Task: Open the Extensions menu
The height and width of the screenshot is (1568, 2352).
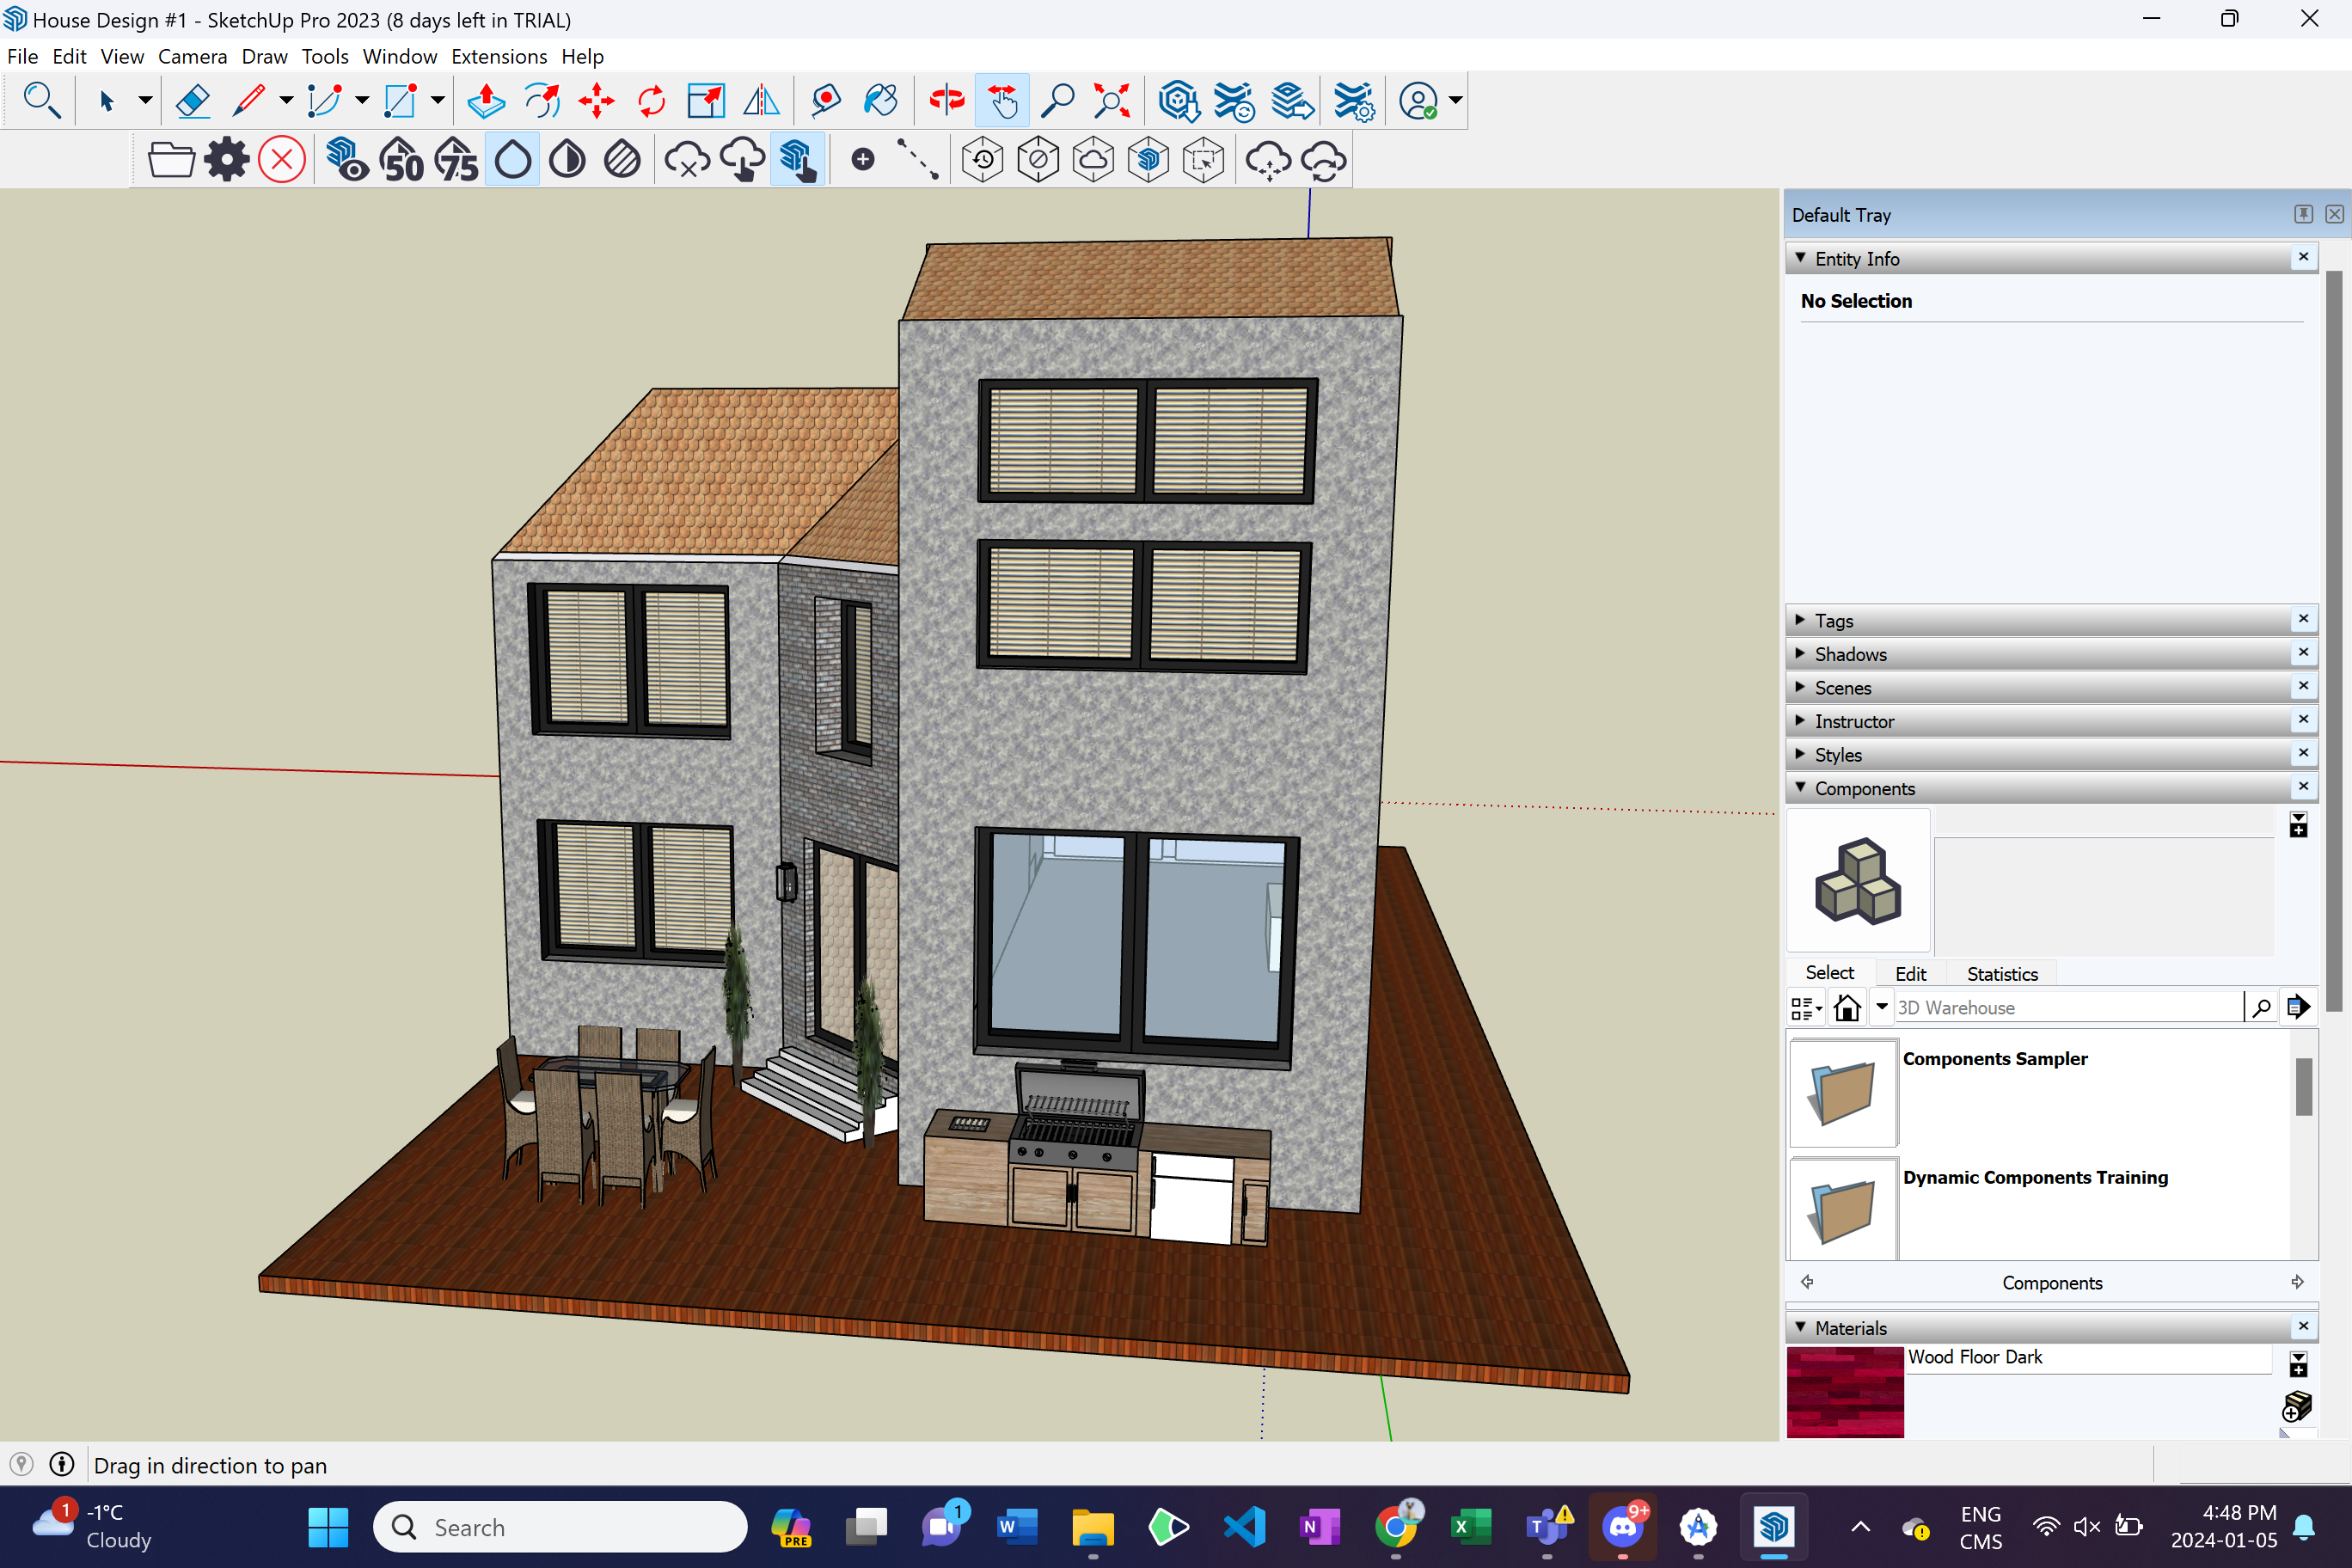Action: pyautogui.click(x=498, y=56)
